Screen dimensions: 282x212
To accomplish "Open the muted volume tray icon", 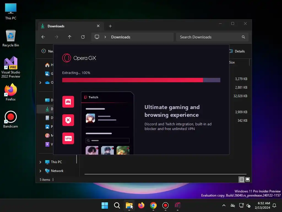I will 248,205.
